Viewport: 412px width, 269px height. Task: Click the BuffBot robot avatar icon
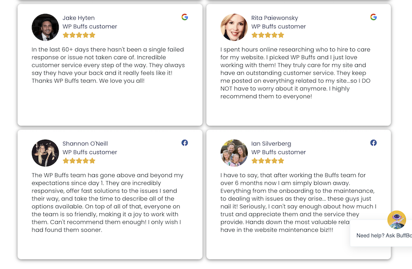tap(397, 220)
